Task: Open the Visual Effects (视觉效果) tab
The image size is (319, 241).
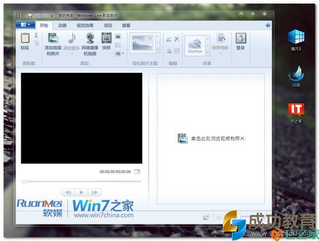Action: coord(85,25)
